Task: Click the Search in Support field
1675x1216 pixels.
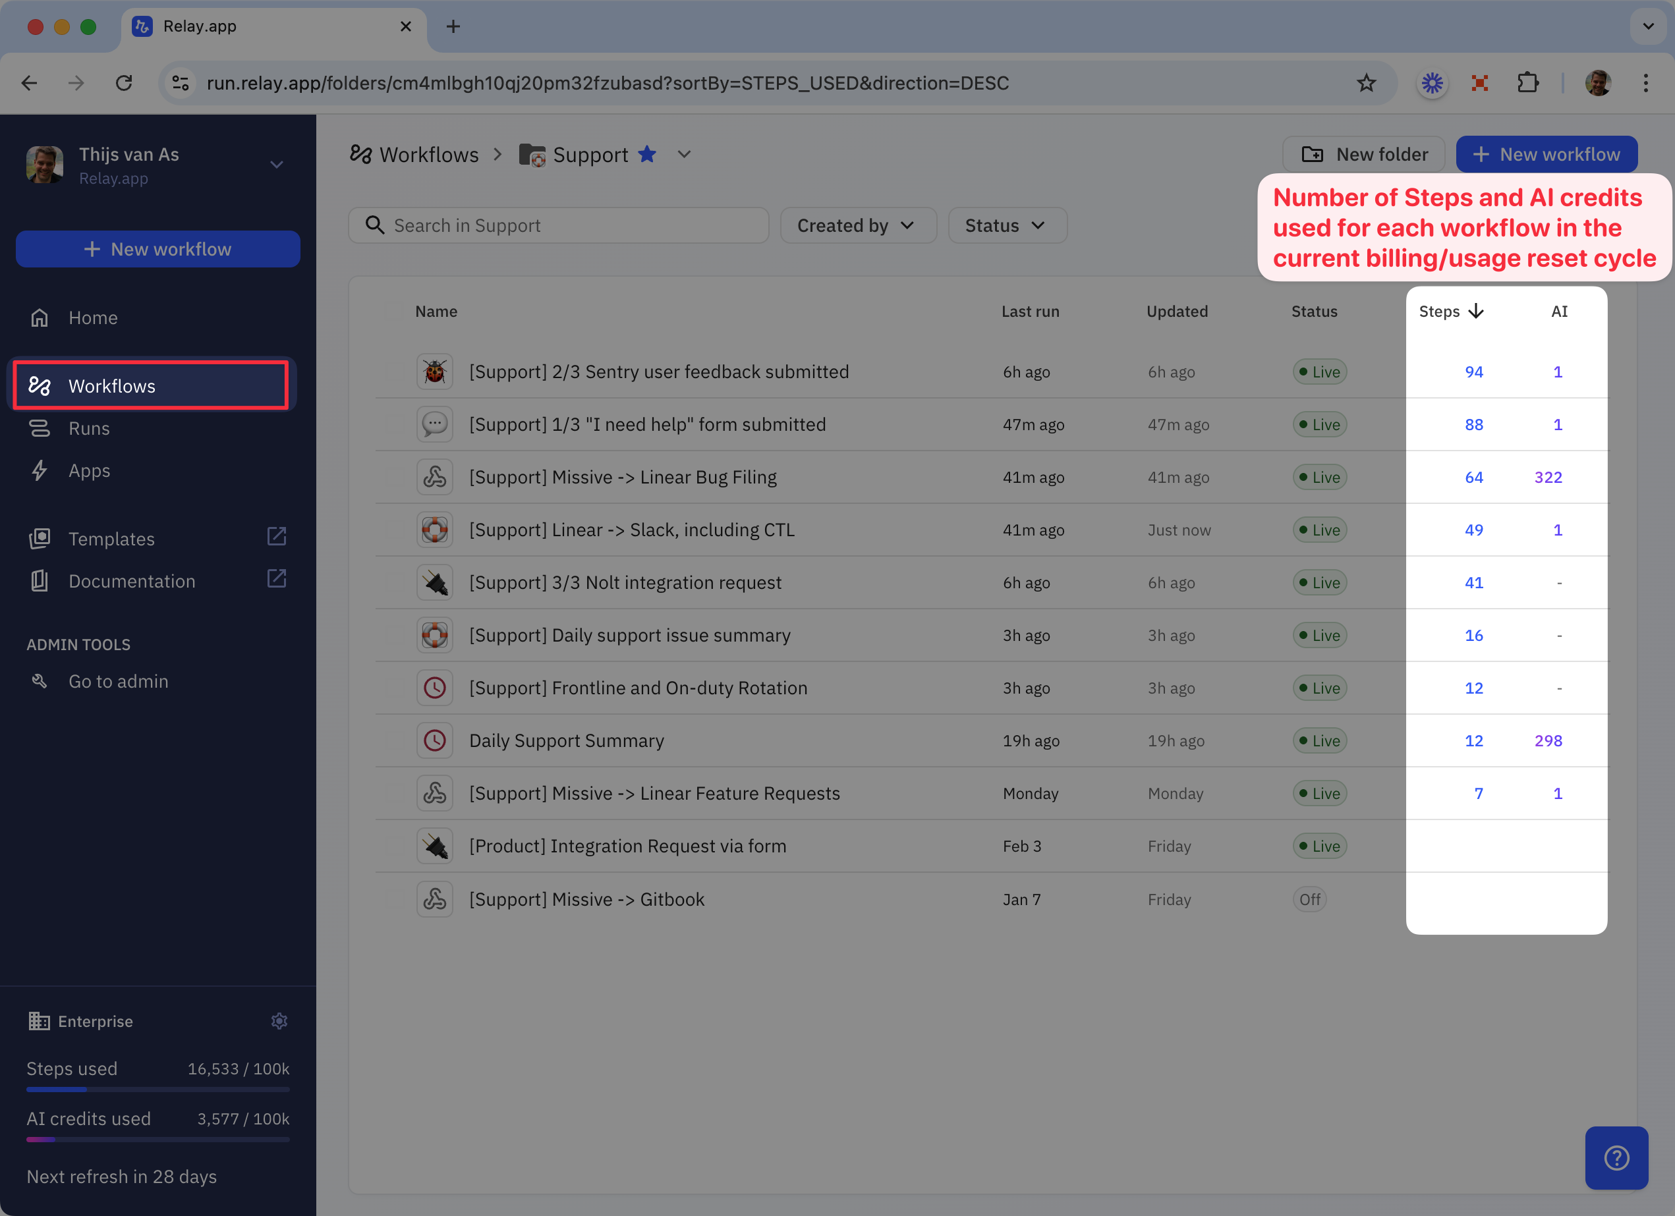Action: (558, 225)
